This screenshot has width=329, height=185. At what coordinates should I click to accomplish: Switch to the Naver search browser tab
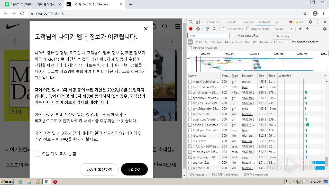(x=33, y=4)
